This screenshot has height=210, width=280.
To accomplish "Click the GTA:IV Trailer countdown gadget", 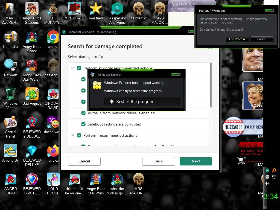I will pyautogui.click(x=251, y=154).
